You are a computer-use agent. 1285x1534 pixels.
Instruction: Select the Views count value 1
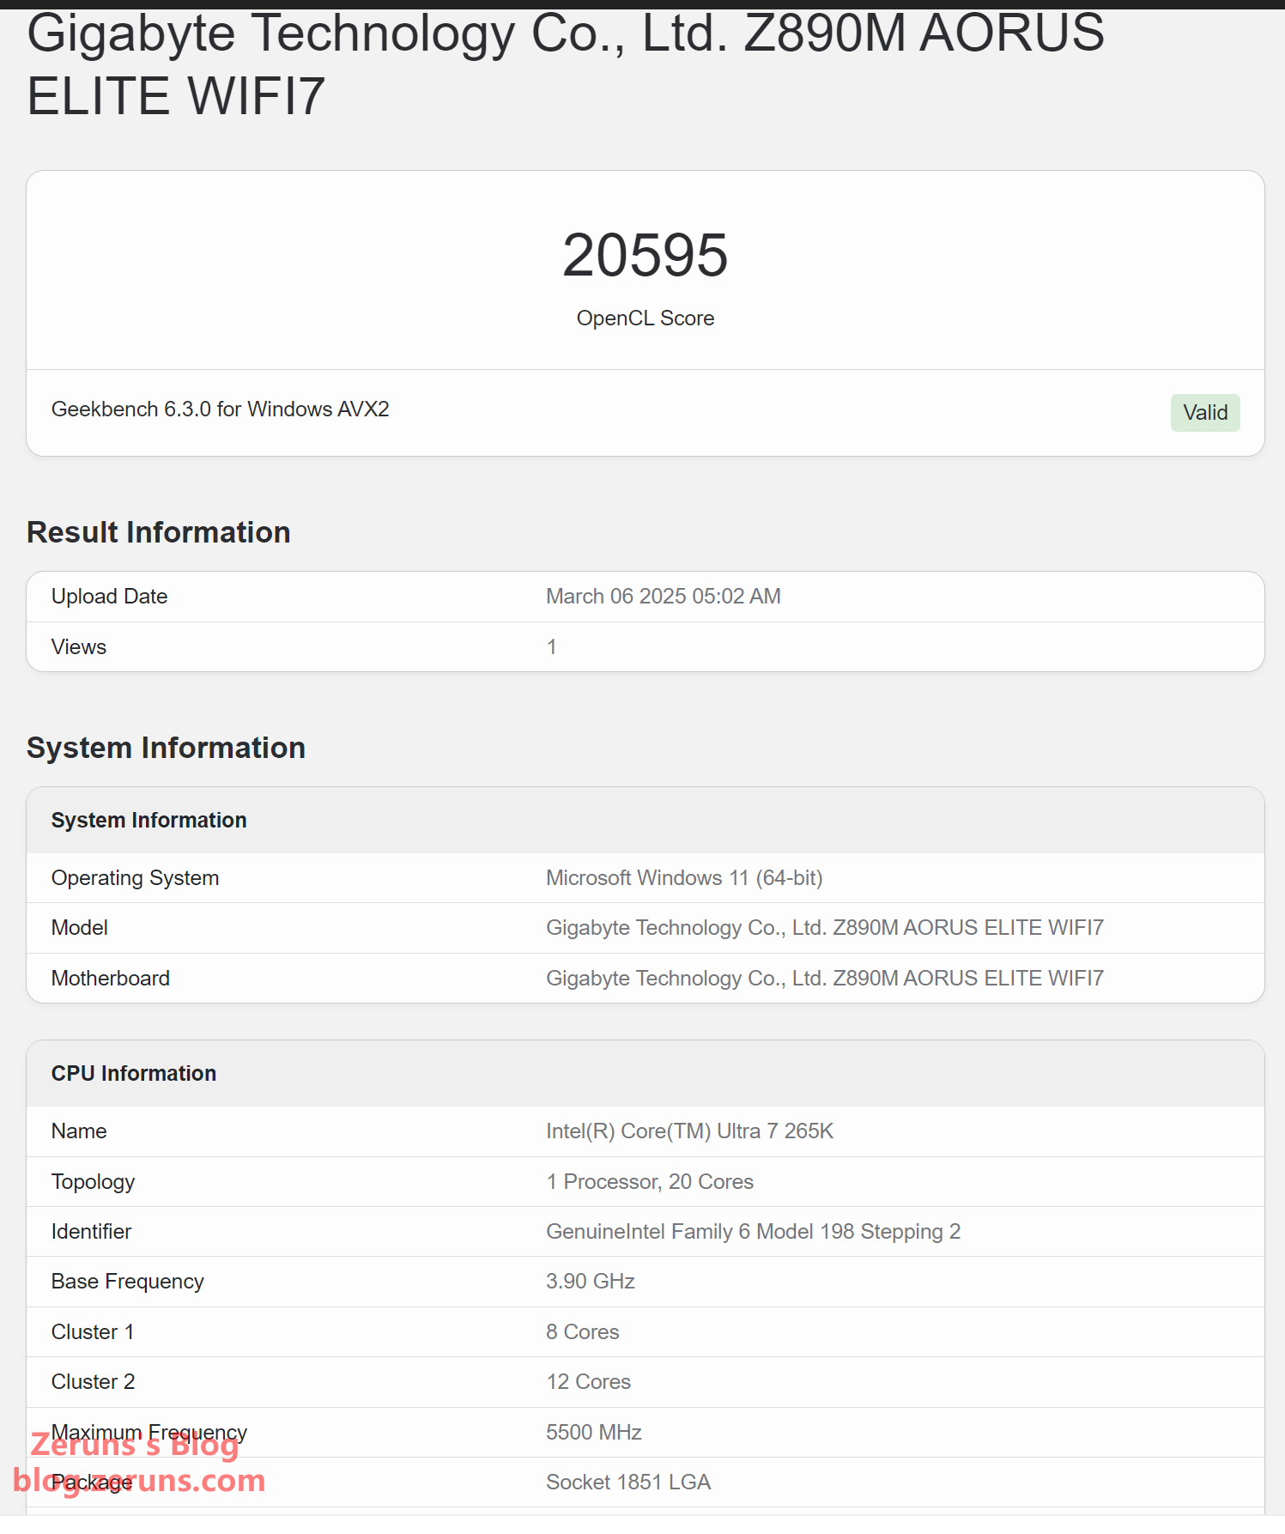[552, 647]
